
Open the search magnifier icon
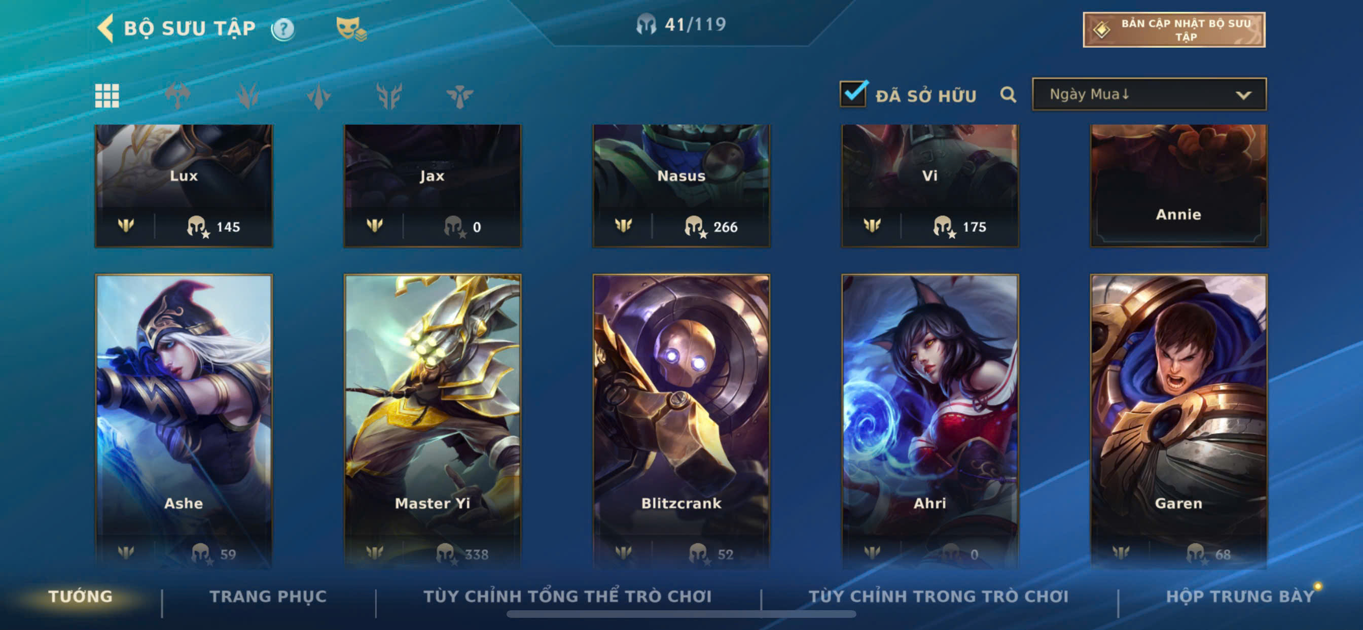(x=1008, y=95)
